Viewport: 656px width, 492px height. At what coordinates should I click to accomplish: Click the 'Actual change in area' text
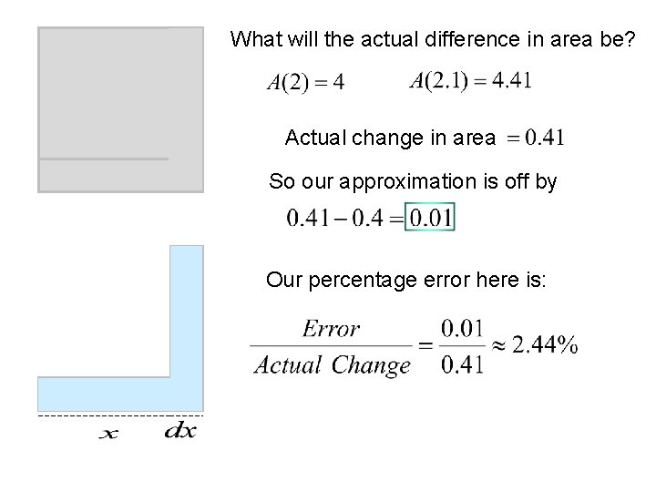pyautogui.click(x=390, y=138)
